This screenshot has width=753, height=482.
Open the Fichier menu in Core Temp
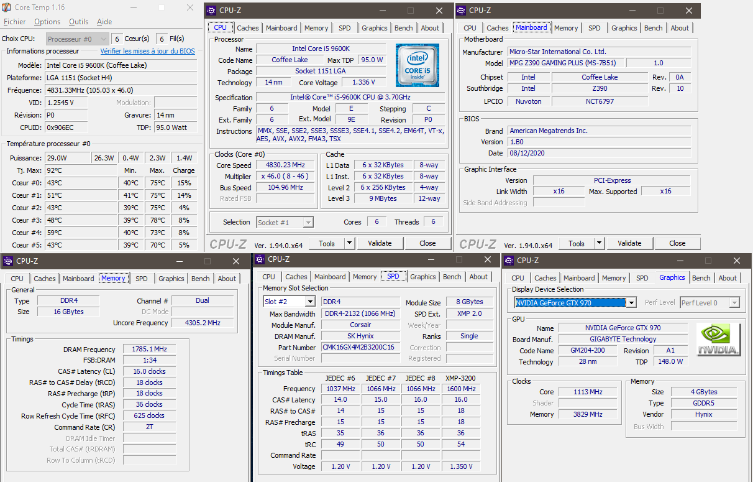(15, 22)
